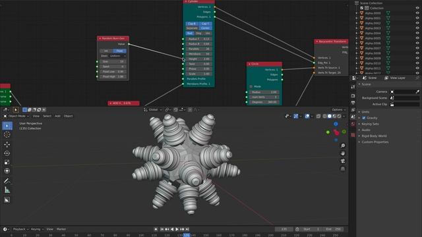Click the viewport zoom magnifier icon
Viewport: 422px width, 237px height.
343,145
